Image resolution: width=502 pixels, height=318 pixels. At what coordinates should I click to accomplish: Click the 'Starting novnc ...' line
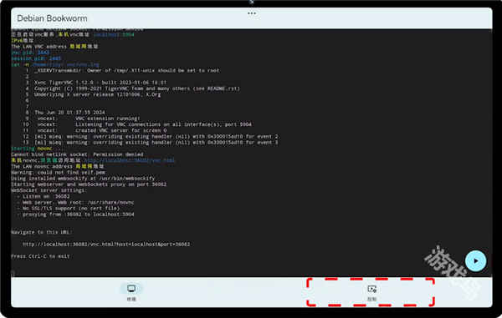point(37,149)
